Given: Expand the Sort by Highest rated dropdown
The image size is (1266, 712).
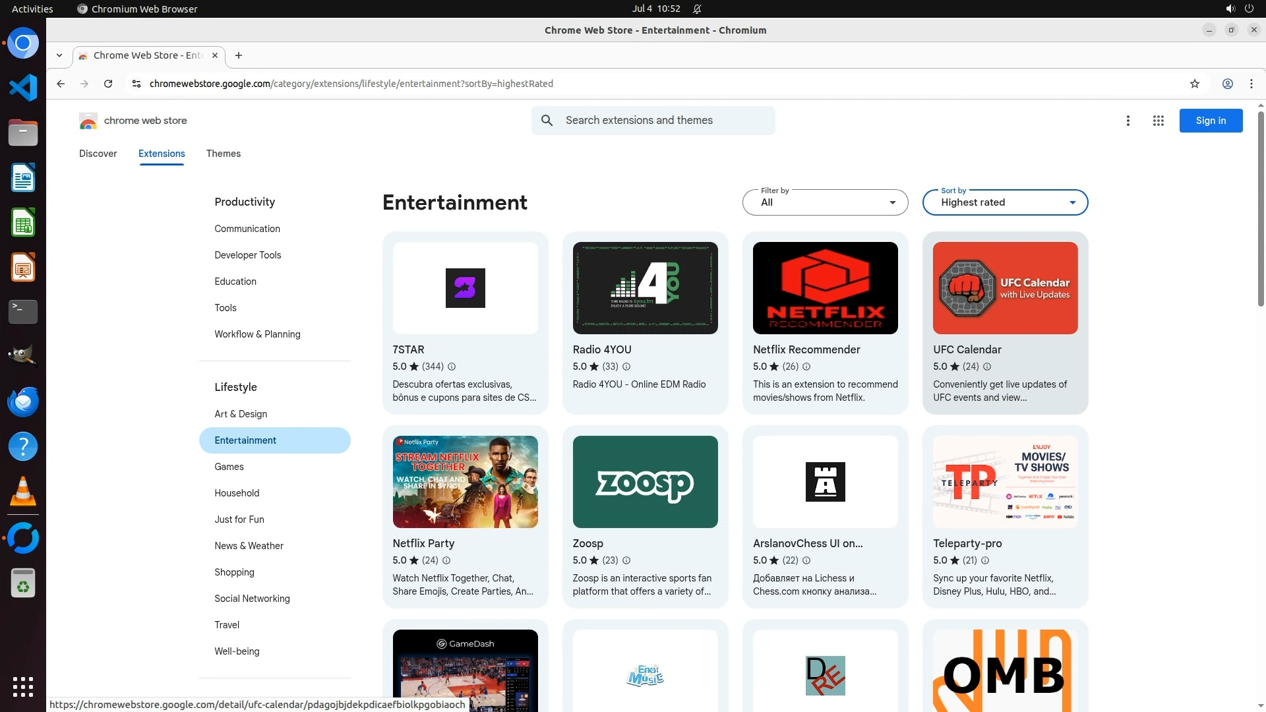Looking at the screenshot, I should 1005,202.
